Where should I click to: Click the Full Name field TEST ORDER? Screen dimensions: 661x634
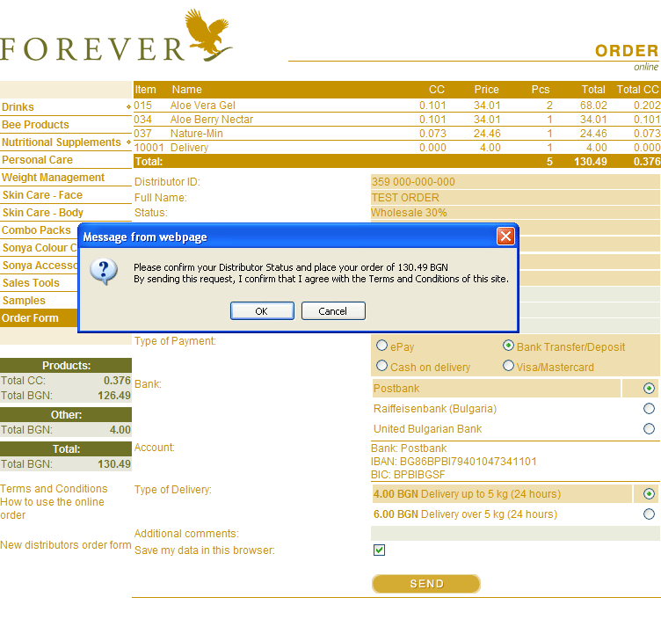coord(515,198)
